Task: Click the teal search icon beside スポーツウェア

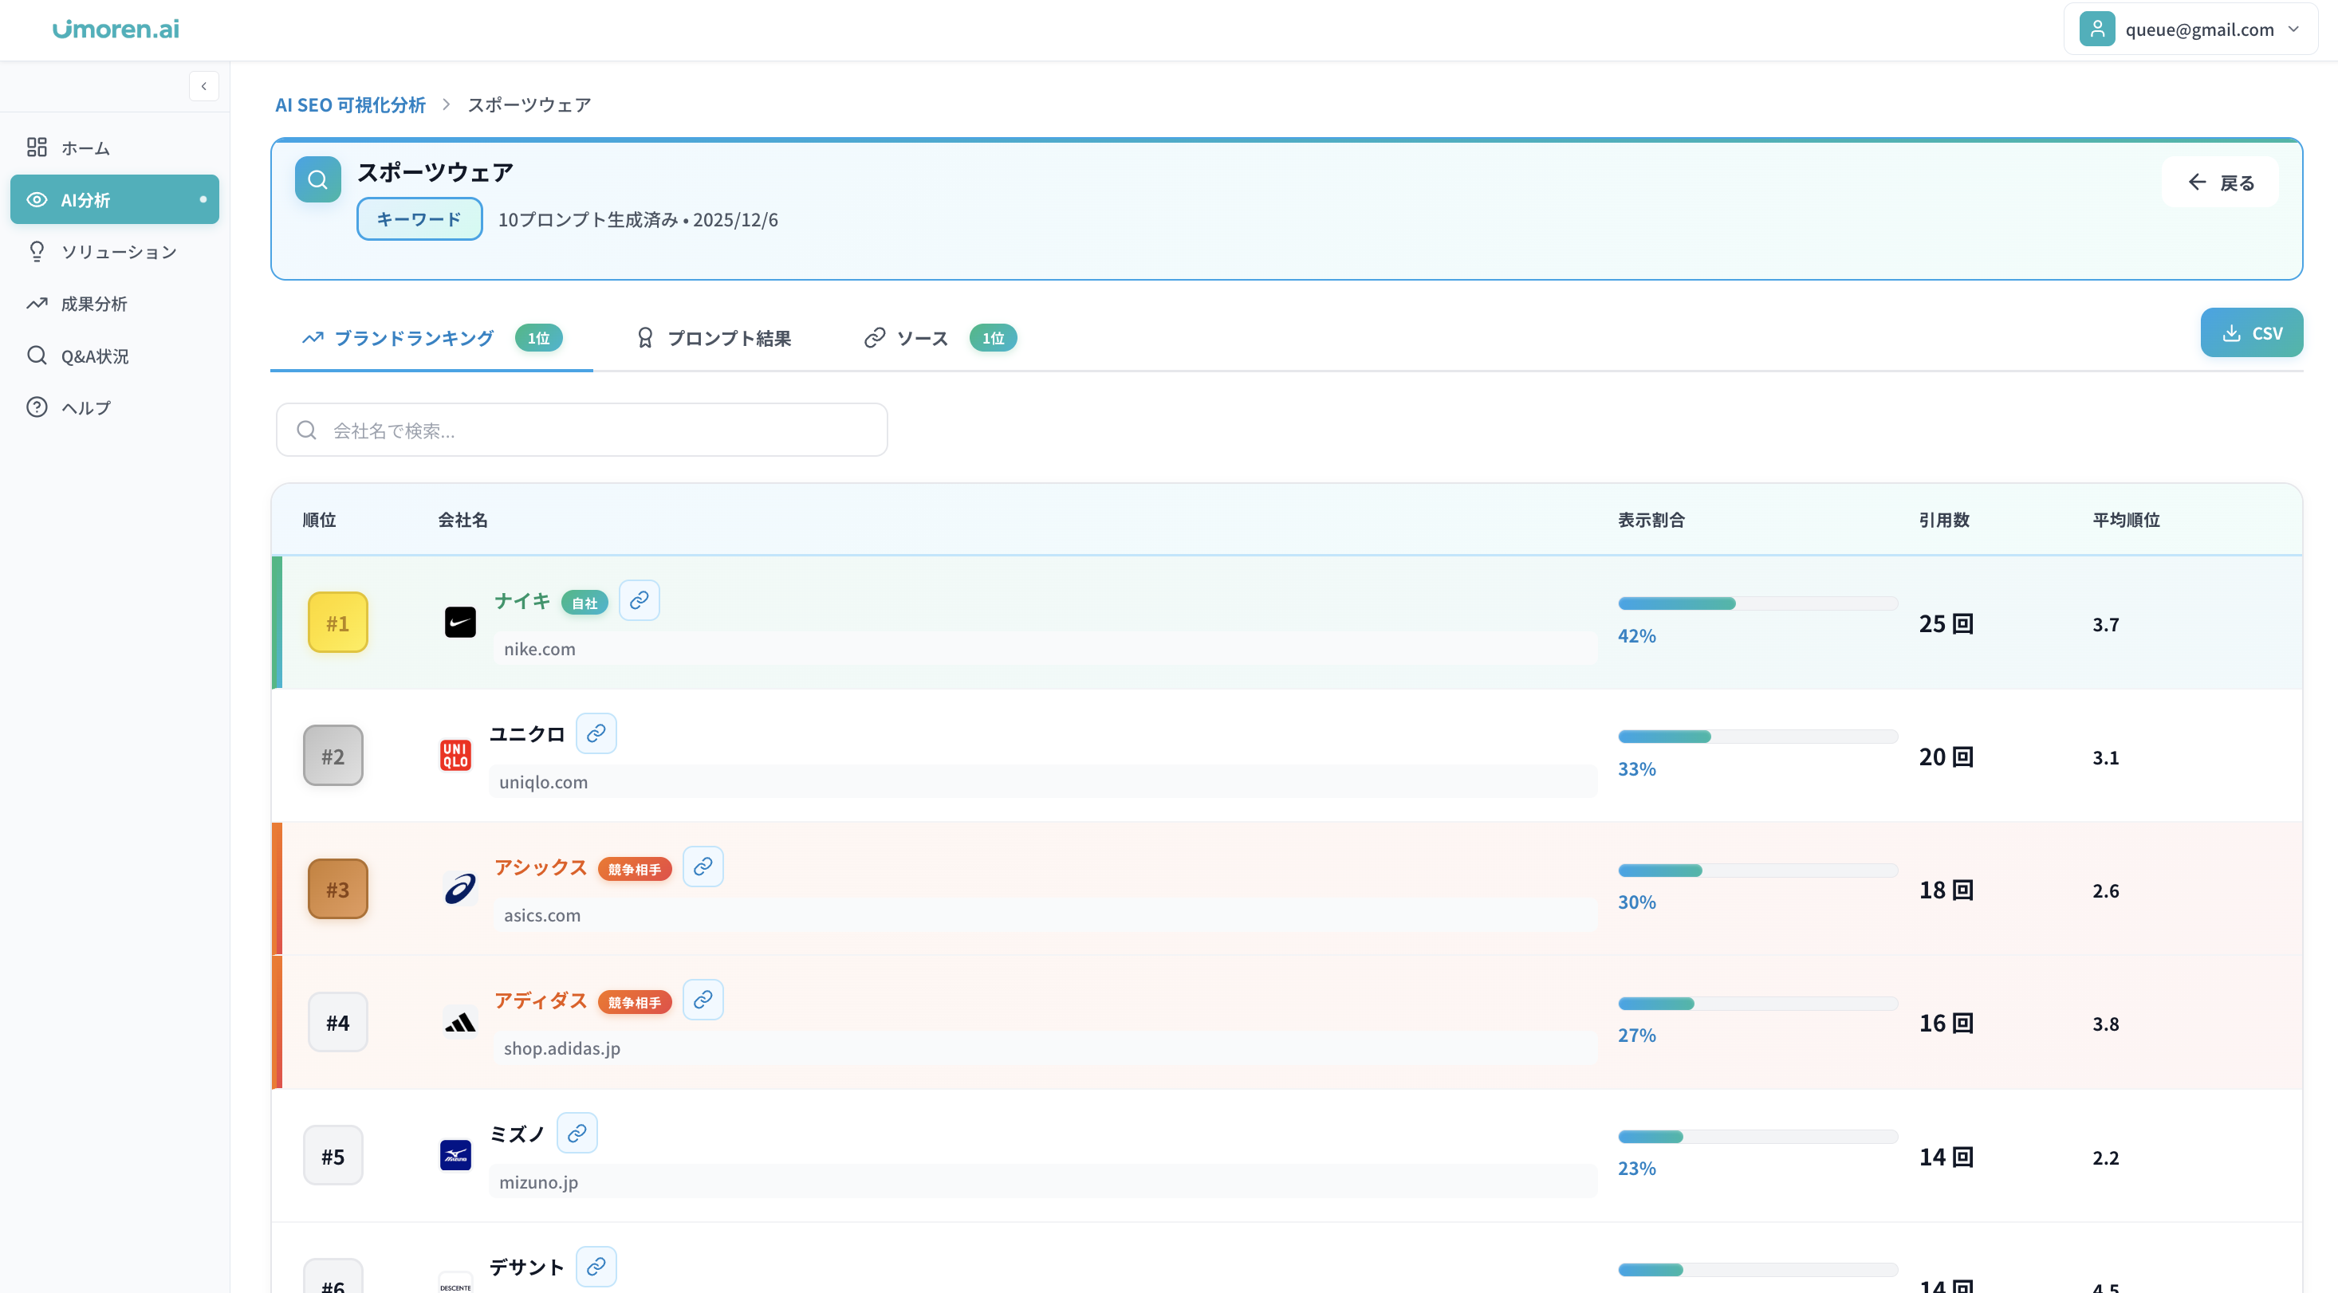Action: tap(317, 179)
